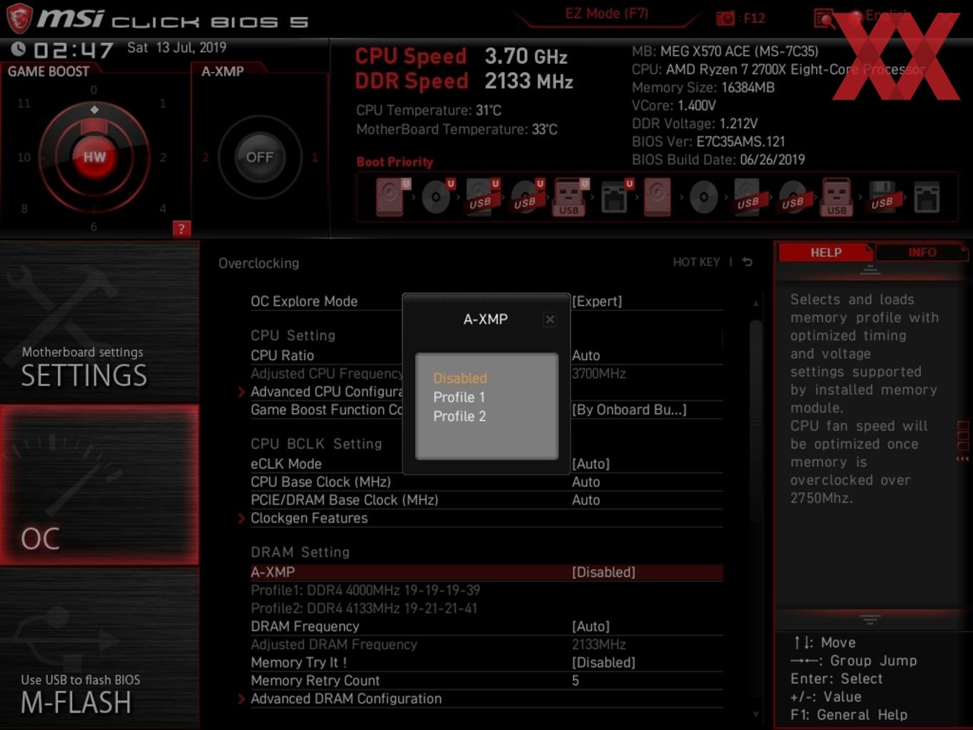Click the settings list scrollbar thumb
This screenshot has height=730, width=973.
click(756, 422)
